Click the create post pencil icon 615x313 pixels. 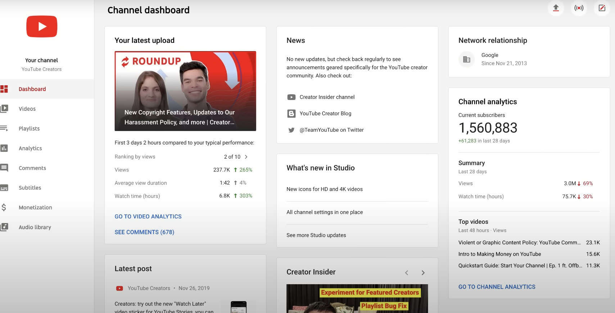tap(602, 8)
